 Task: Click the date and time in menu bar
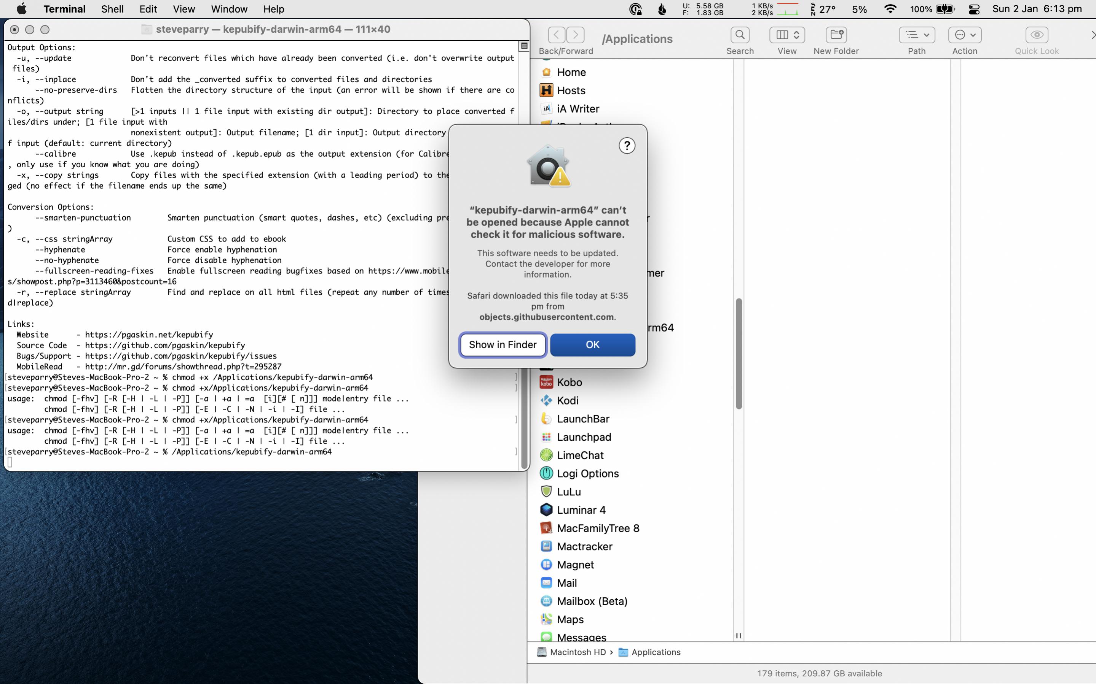click(x=1037, y=9)
